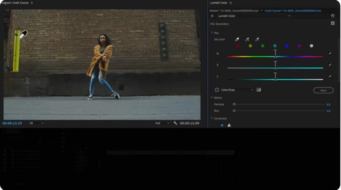Screen dimensions: 341x190
Task: Switch to Crash Course clip tab
Action: click(x=292, y=10)
